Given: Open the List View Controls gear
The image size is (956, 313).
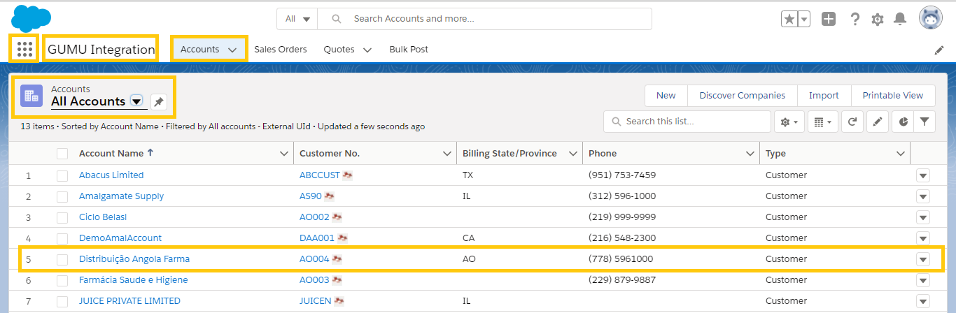Looking at the screenshot, I should click(789, 122).
